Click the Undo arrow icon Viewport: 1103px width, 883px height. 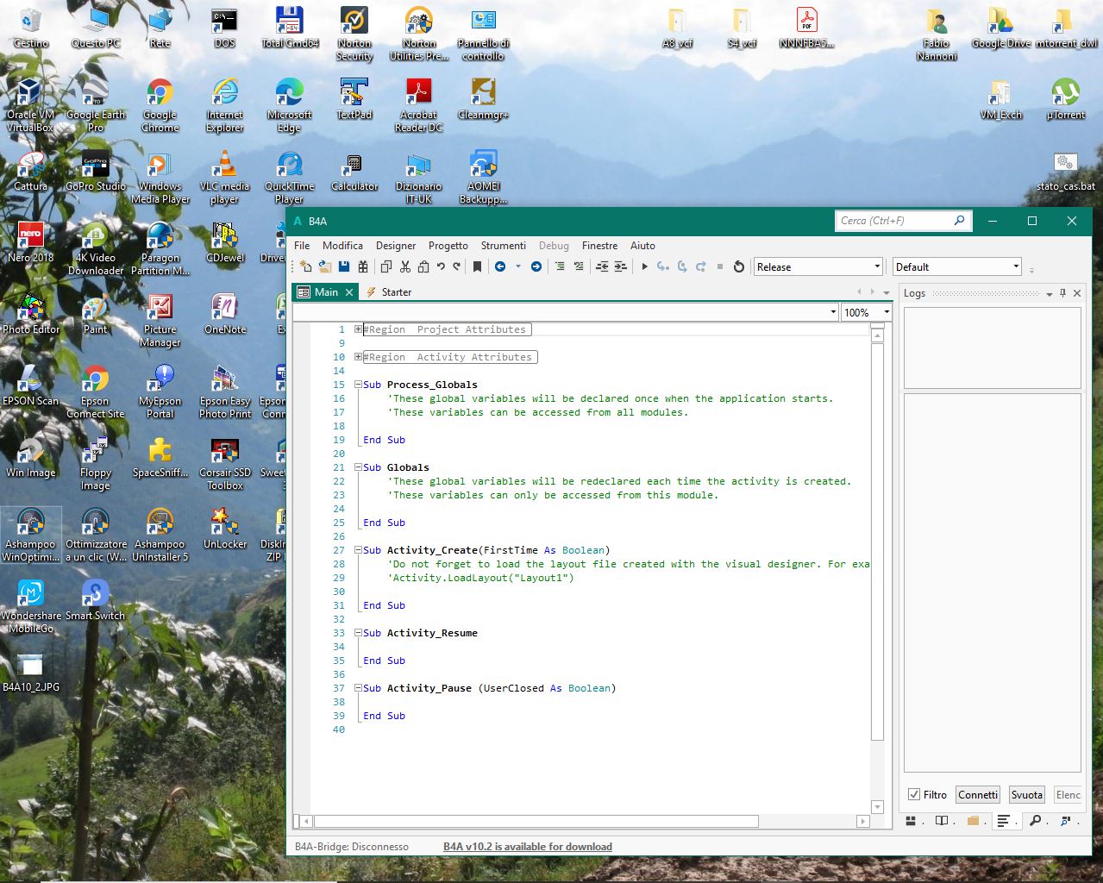point(441,267)
